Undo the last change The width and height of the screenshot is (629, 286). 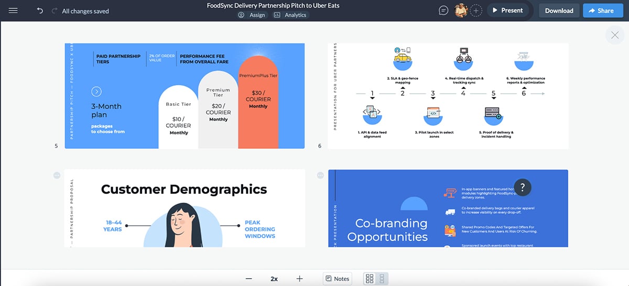[40, 10]
